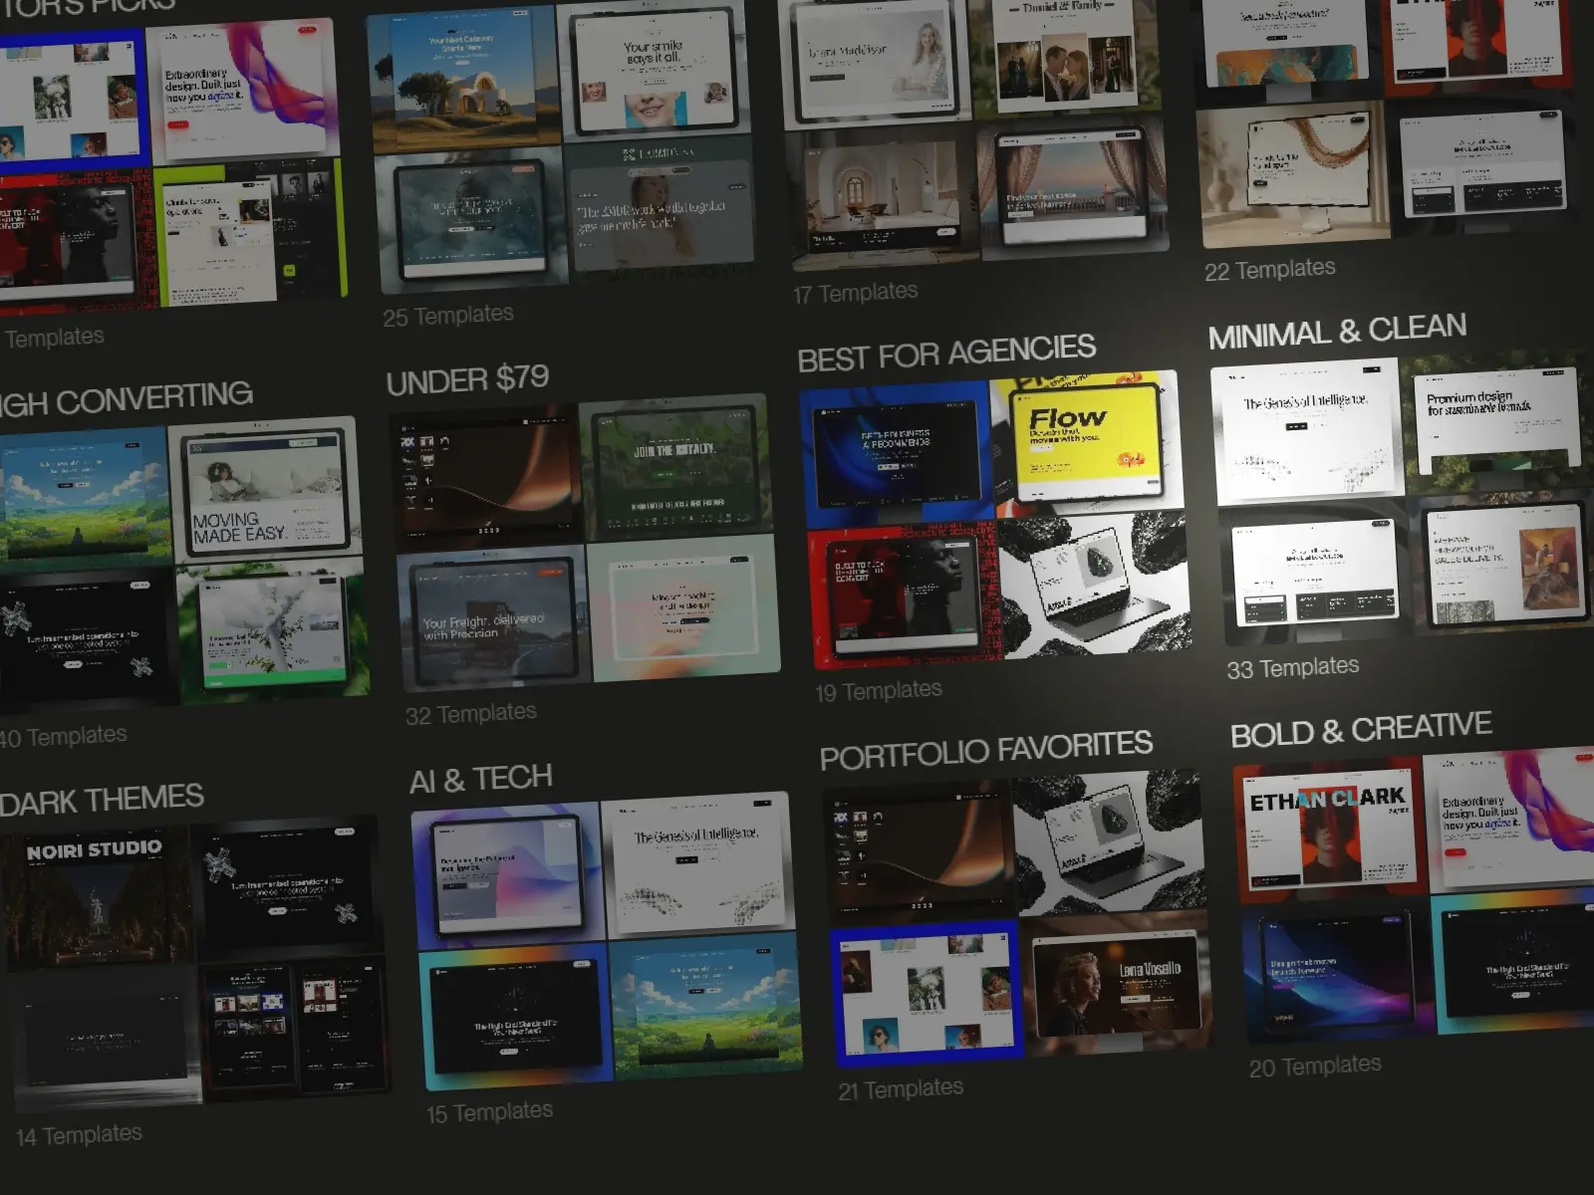
Task: Open the Under $79 collection heading
Action: point(467,379)
